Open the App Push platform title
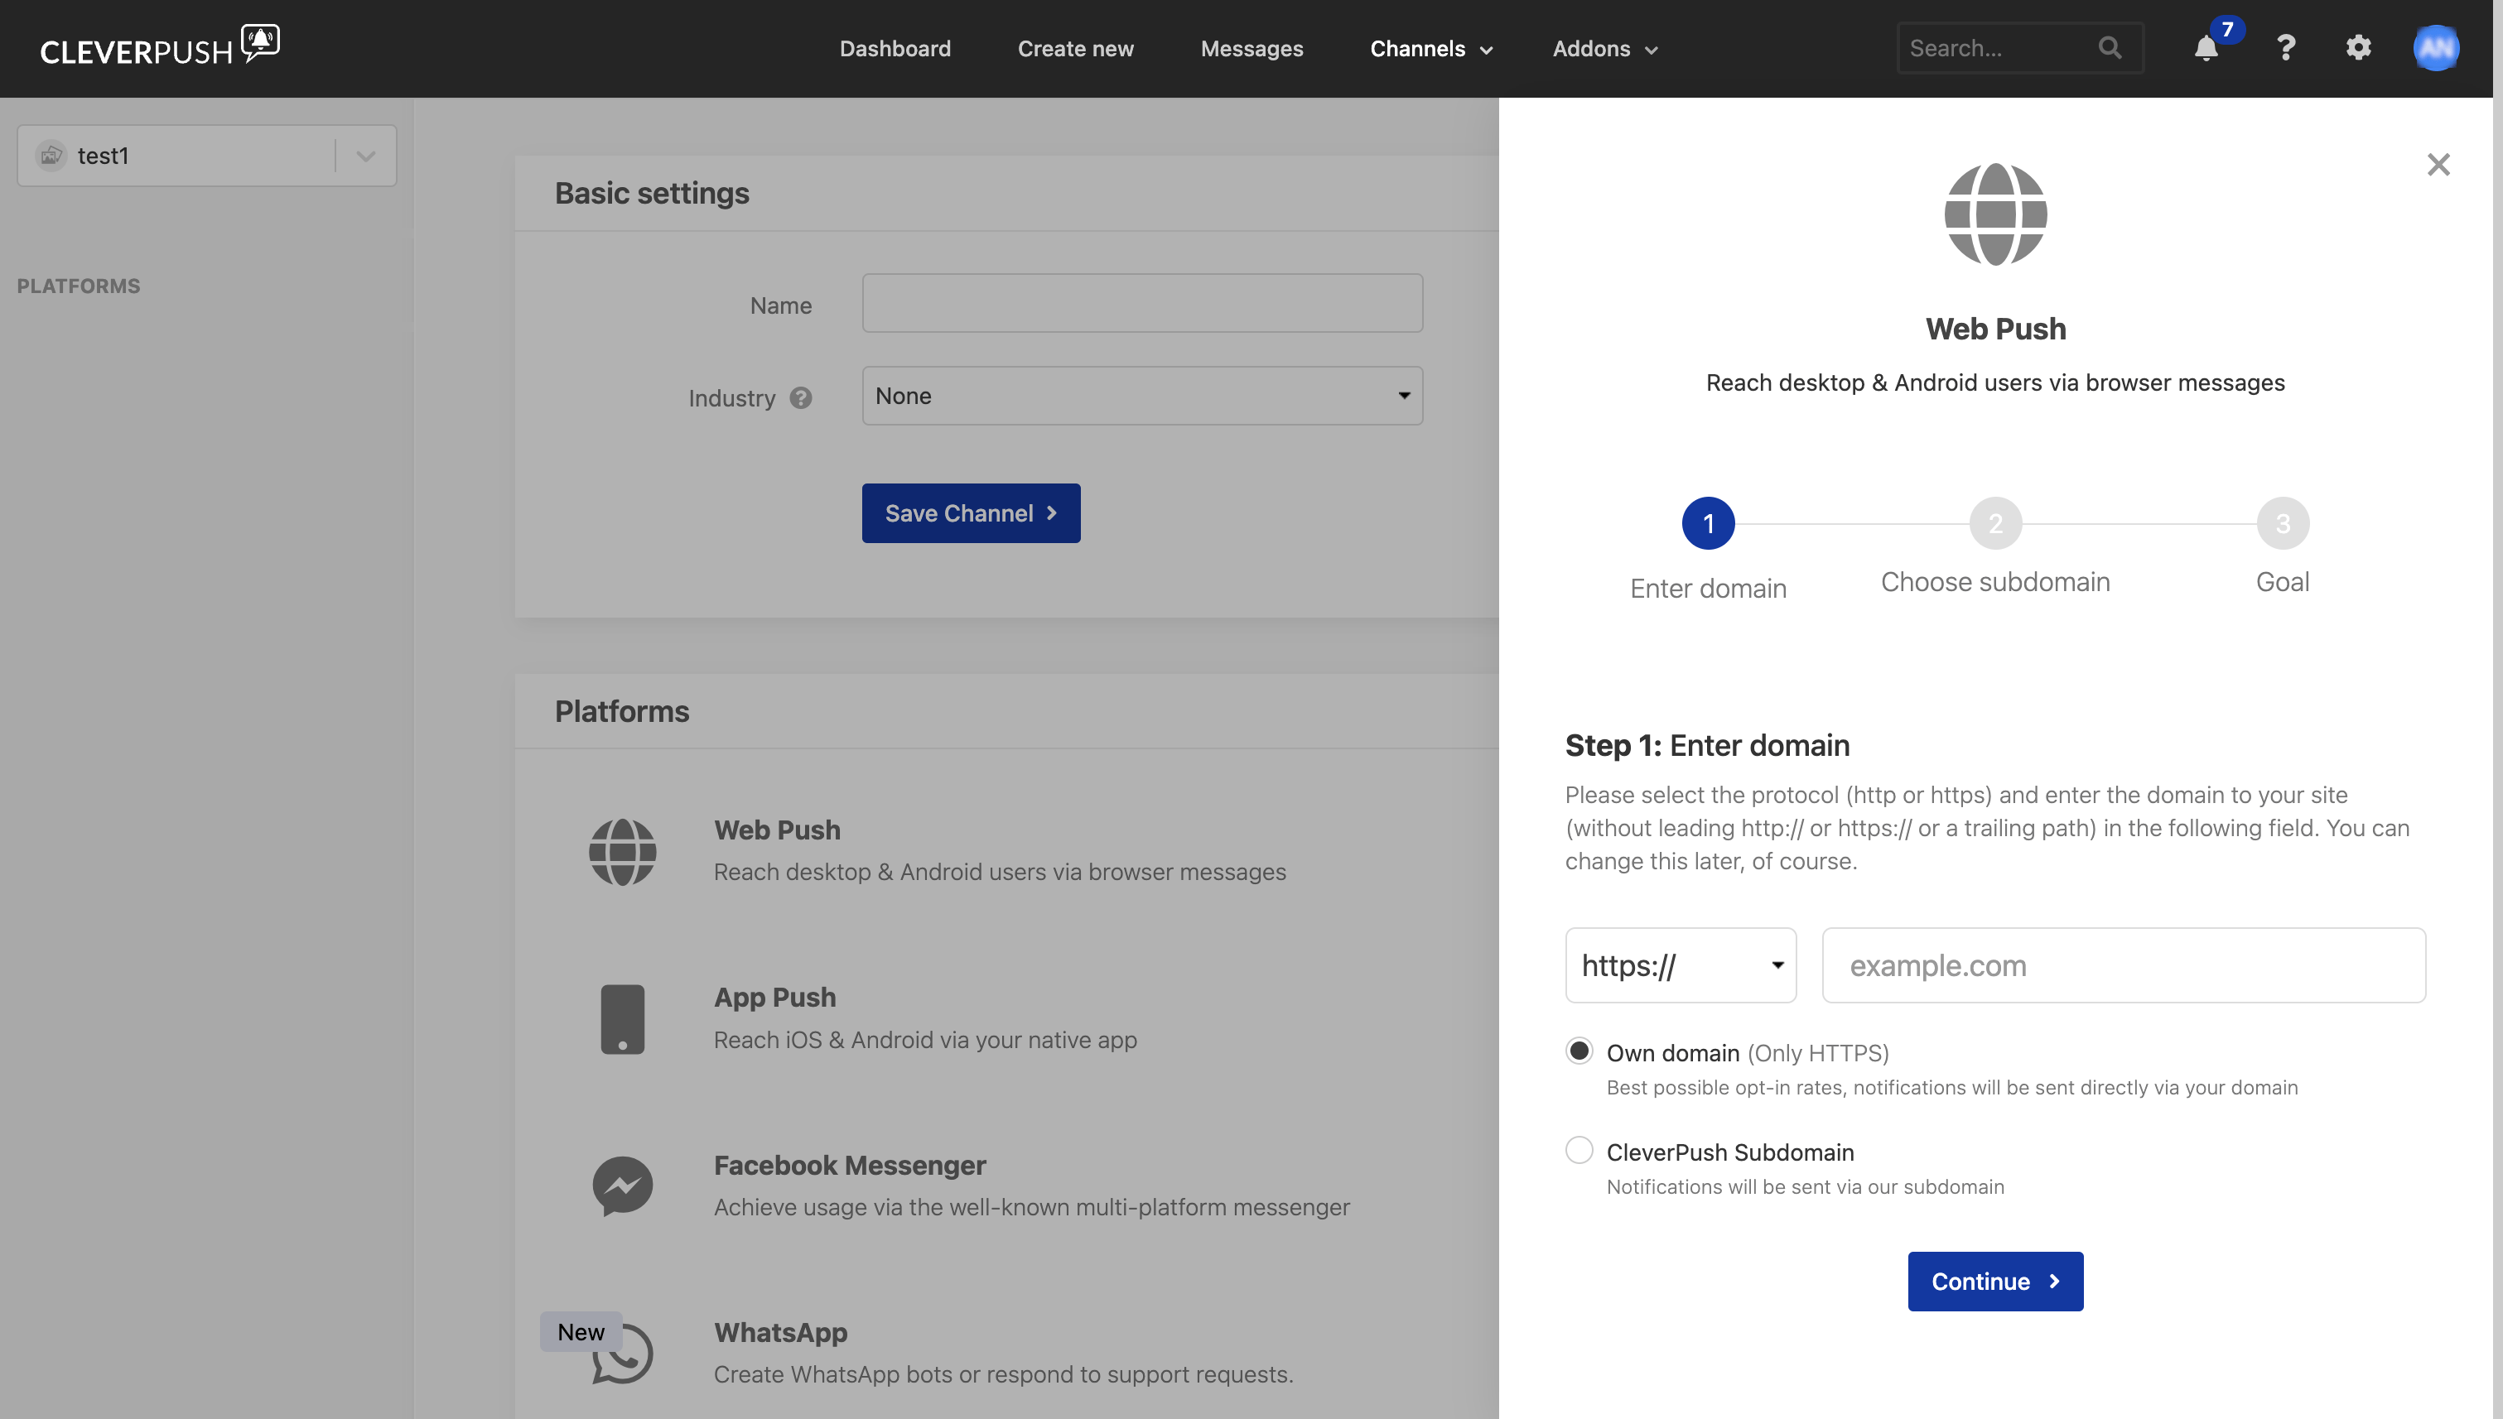This screenshot has width=2503, height=1419. [x=774, y=998]
